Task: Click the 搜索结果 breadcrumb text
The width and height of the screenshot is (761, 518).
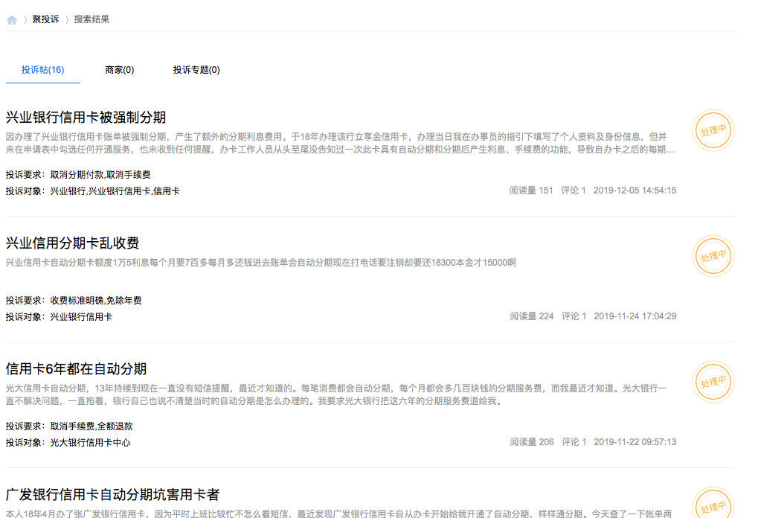Action: pyautogui.click(x=91, y=19)
